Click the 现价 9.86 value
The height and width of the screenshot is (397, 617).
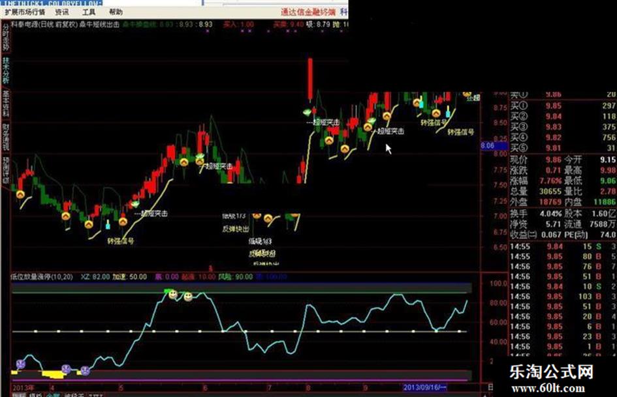(553, 160)
